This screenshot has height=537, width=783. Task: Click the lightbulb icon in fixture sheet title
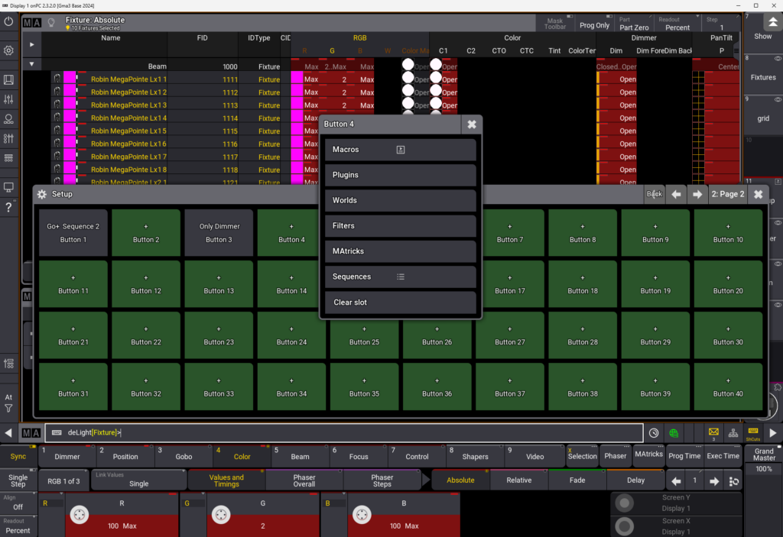pos(51,23)
